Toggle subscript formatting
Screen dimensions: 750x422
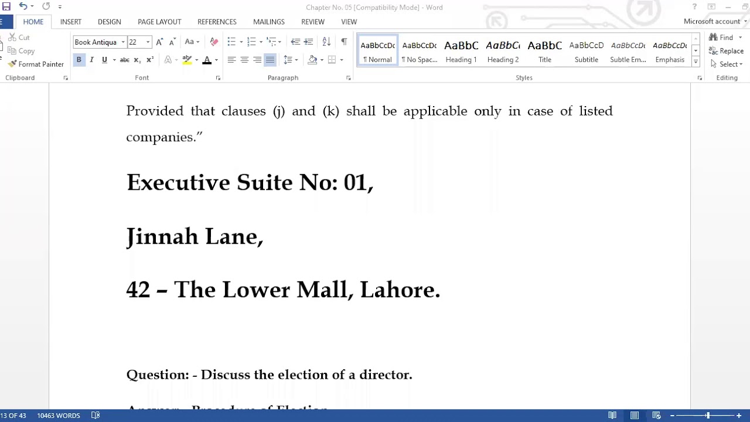[x=137, y=60]
